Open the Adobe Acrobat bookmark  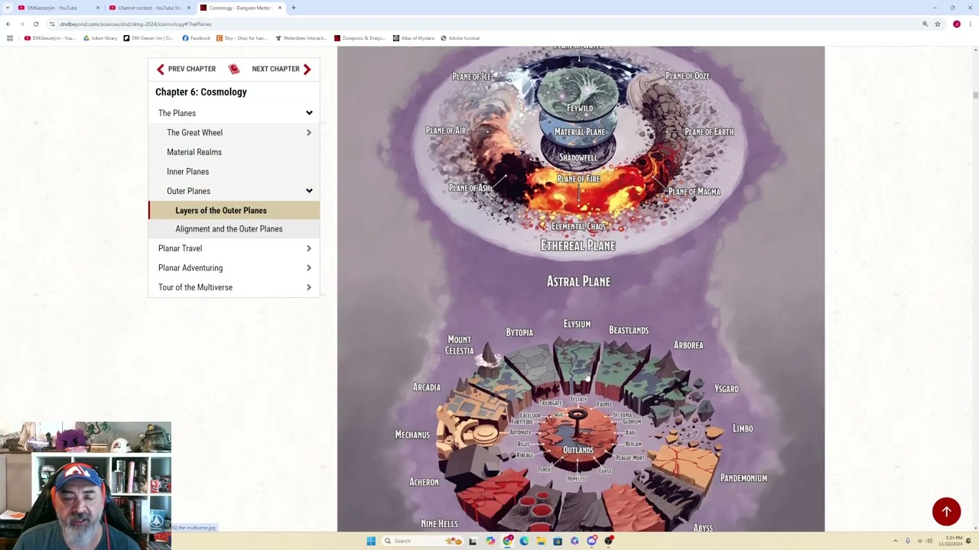[460, 38]
